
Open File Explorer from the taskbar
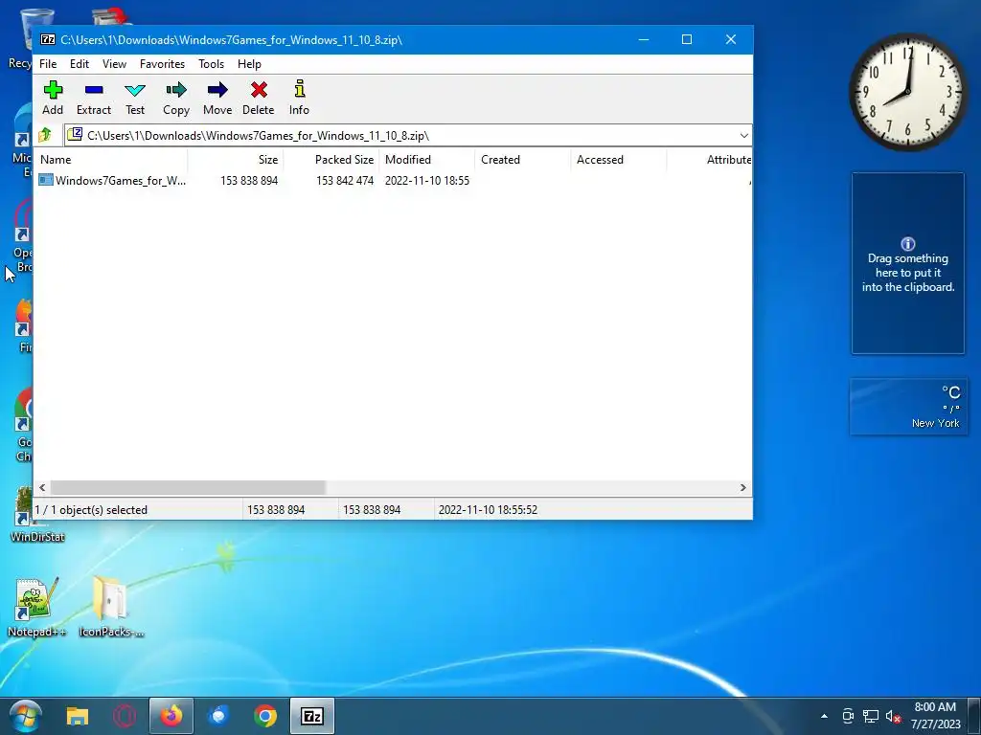78,716
